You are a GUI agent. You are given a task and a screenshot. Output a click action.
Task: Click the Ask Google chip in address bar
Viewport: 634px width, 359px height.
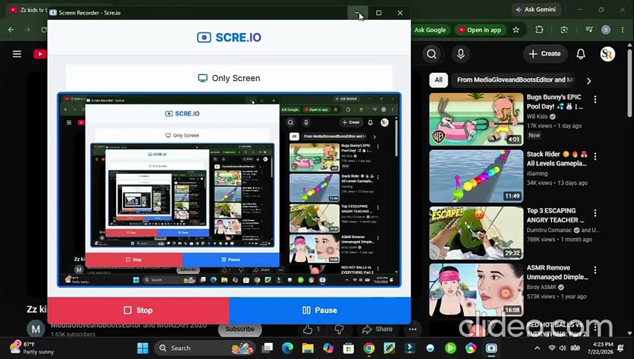(430, 30)
